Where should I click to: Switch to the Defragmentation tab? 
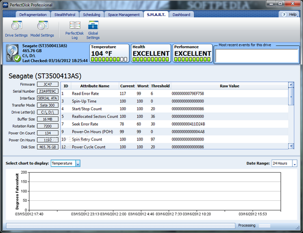click(x=33, y=15)
